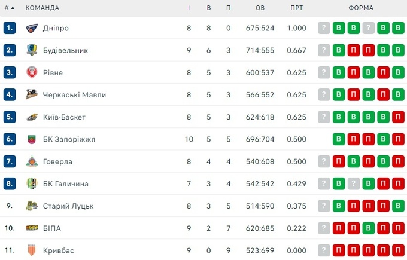Open the Дніпро team name link
The image size is (407, 260).
57,28
